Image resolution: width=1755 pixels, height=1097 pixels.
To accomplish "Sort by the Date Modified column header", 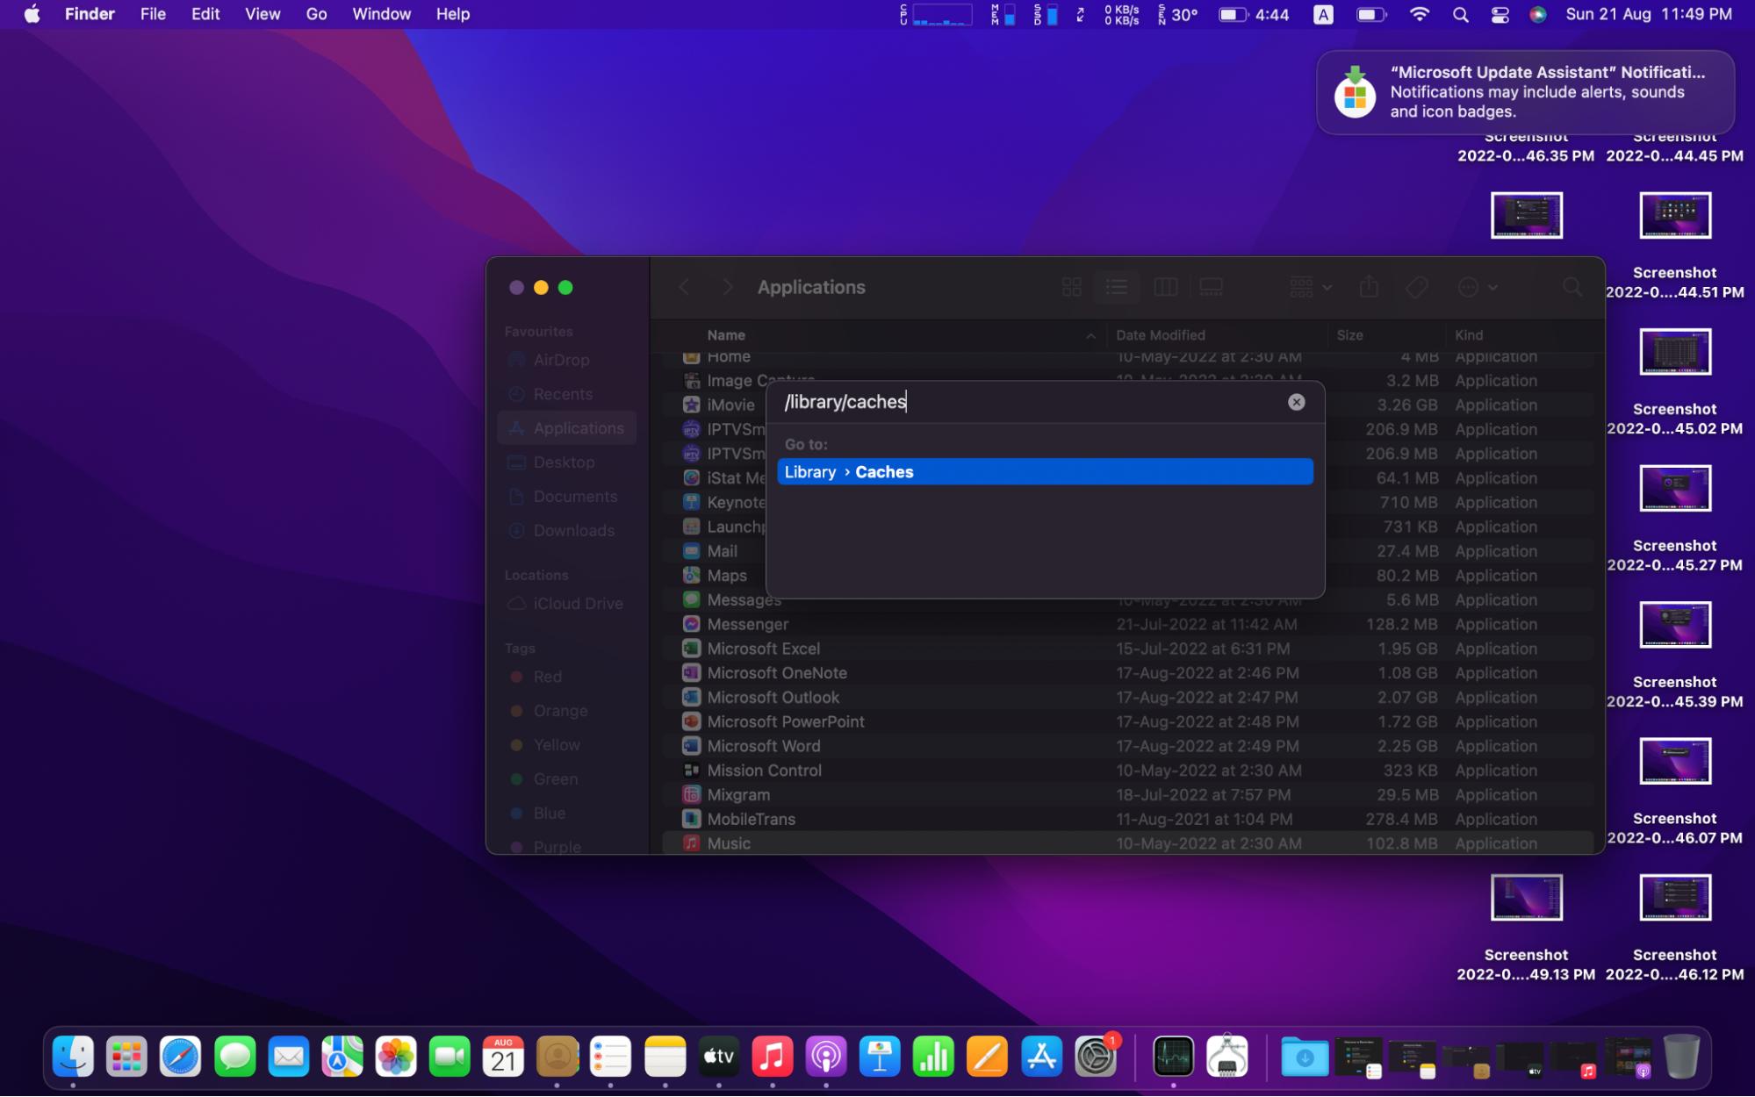I will [x=1160, y=335].
